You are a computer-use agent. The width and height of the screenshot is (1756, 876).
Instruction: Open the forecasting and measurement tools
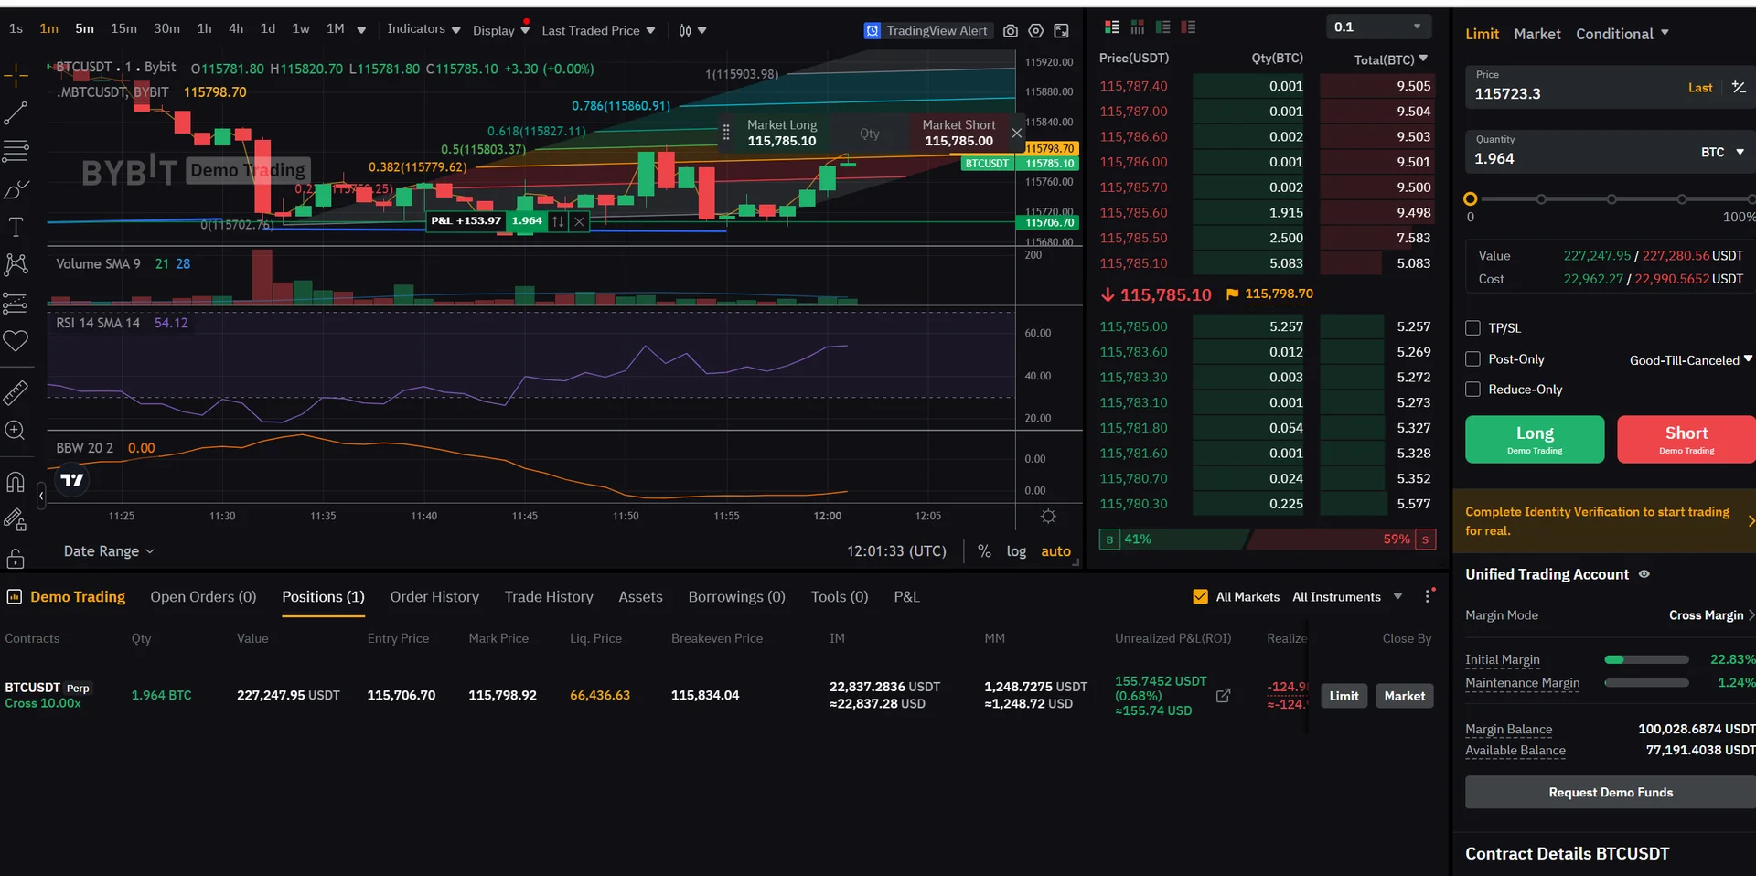pos(16,303)
